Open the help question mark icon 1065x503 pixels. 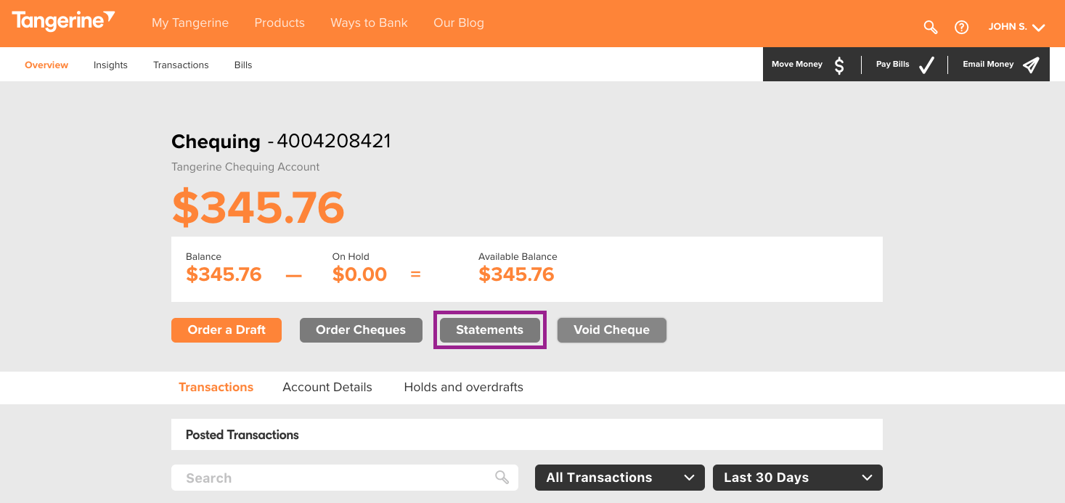961,27
